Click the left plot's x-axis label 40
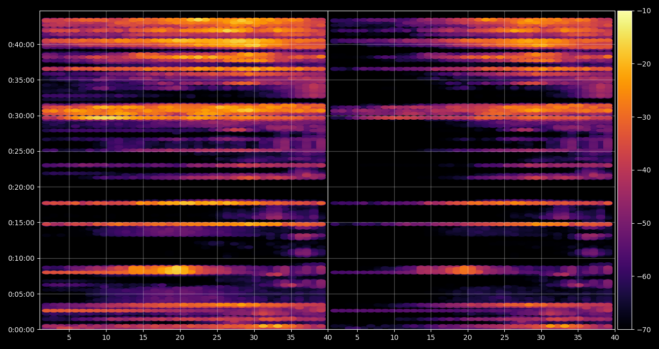 tap(328, 337)
